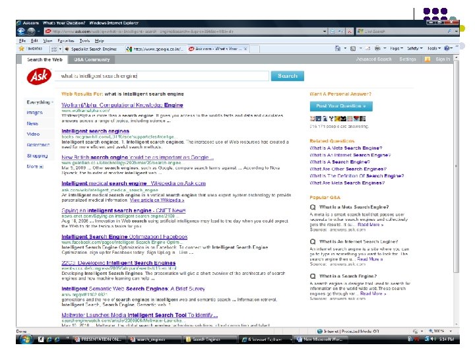Open the tab list dropdown beside Quick Tabs
The image size is (475, 356).
click(x=60, y=49)
